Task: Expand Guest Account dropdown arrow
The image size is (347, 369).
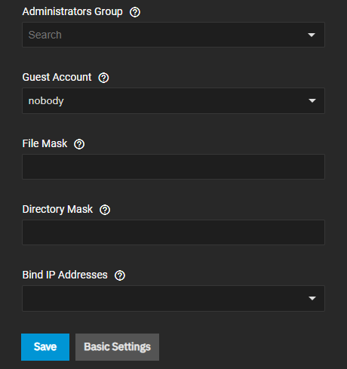Action: [312, 100]
